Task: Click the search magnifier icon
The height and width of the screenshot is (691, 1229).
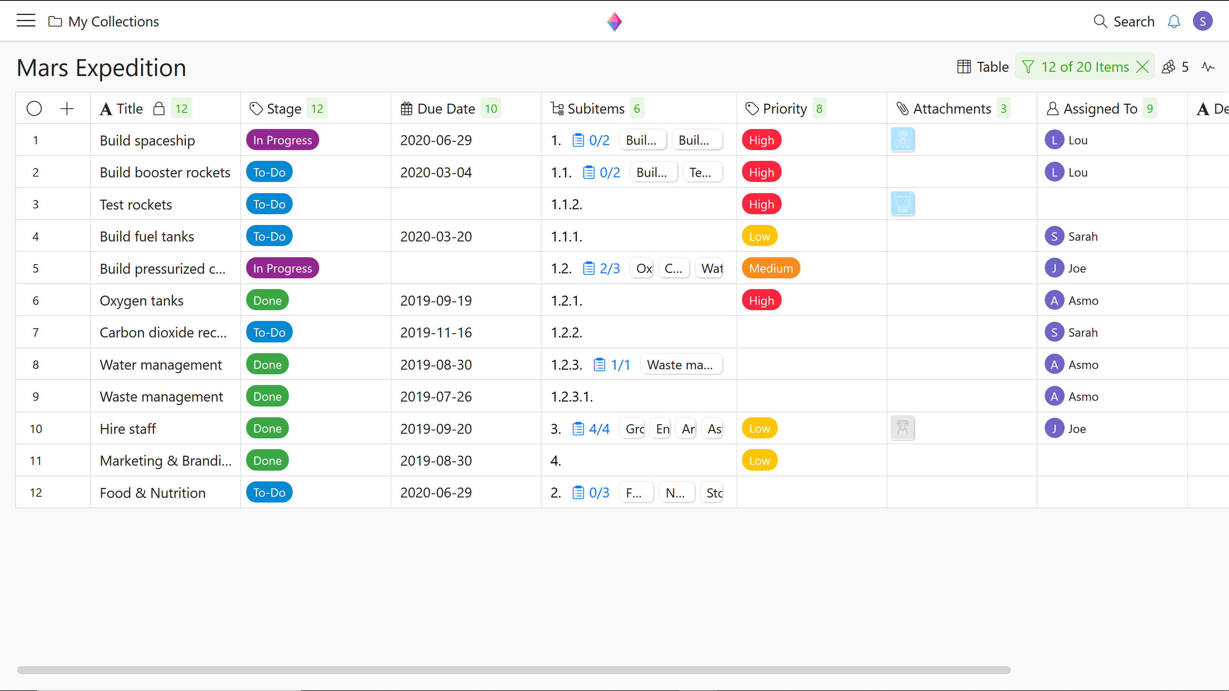Action: (x=1100, y=21)
